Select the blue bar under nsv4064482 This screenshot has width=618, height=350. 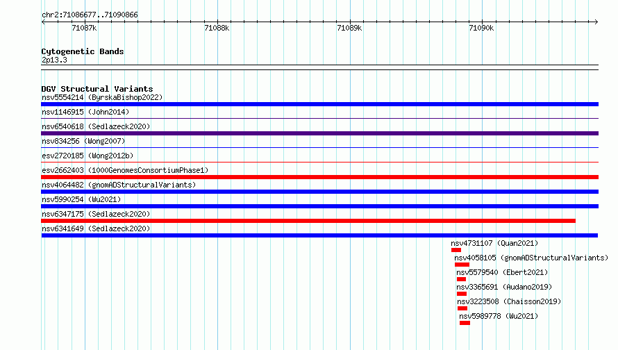click(319, 192)
